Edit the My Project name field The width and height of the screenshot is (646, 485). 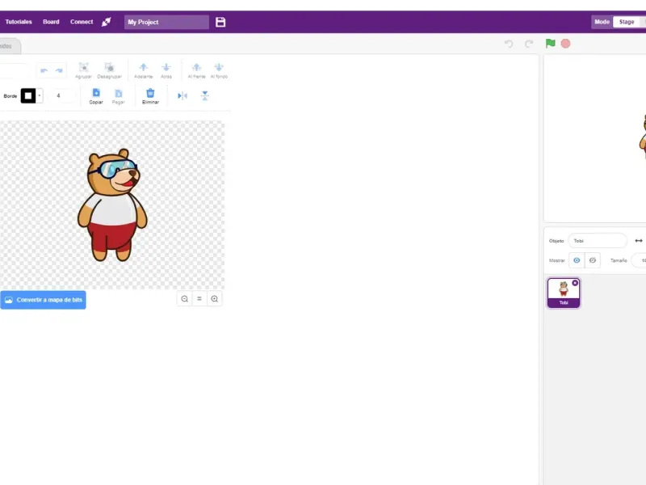166,22
